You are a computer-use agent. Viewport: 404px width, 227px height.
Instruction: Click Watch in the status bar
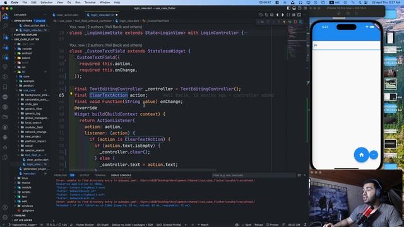(203, 224)
